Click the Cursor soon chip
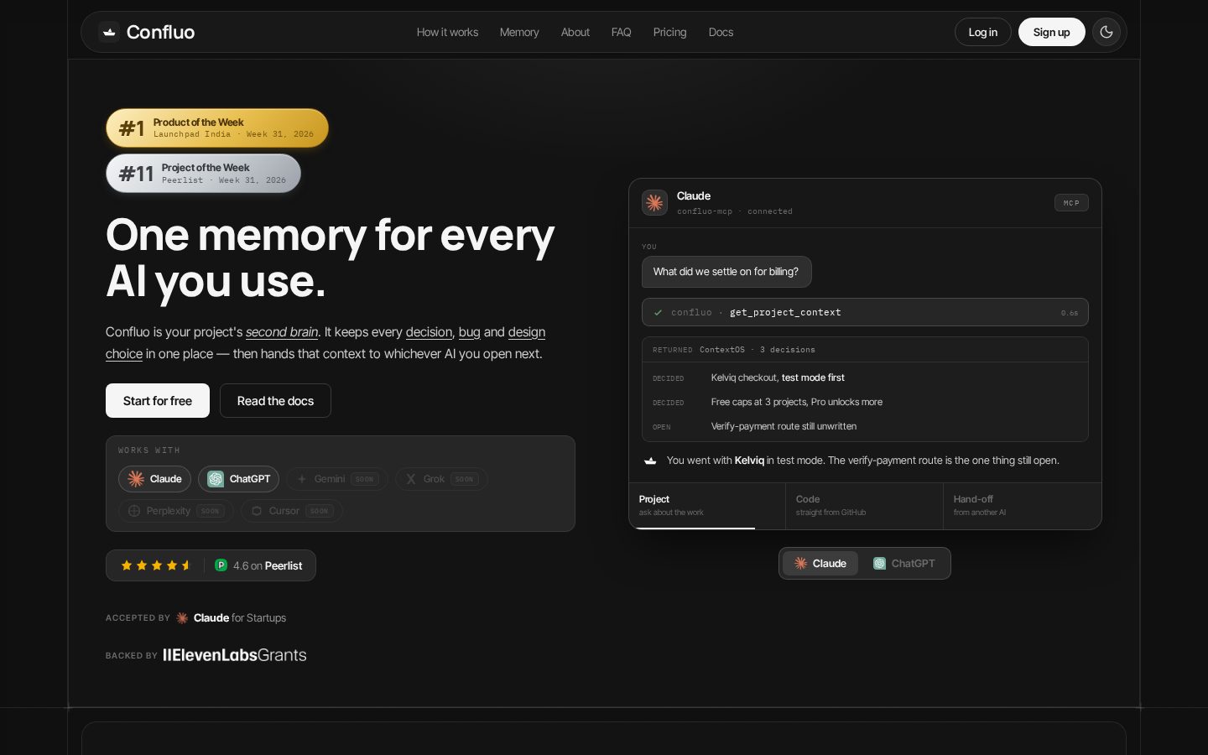The width and height of the screenshot is (1208, 755). pos(292,511)
